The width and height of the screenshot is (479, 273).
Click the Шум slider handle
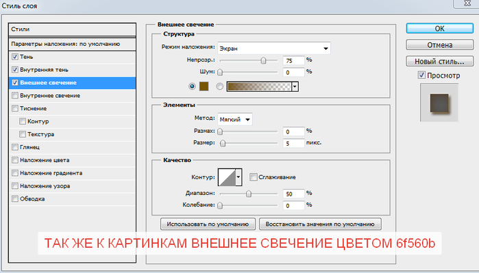coord(220,73)
